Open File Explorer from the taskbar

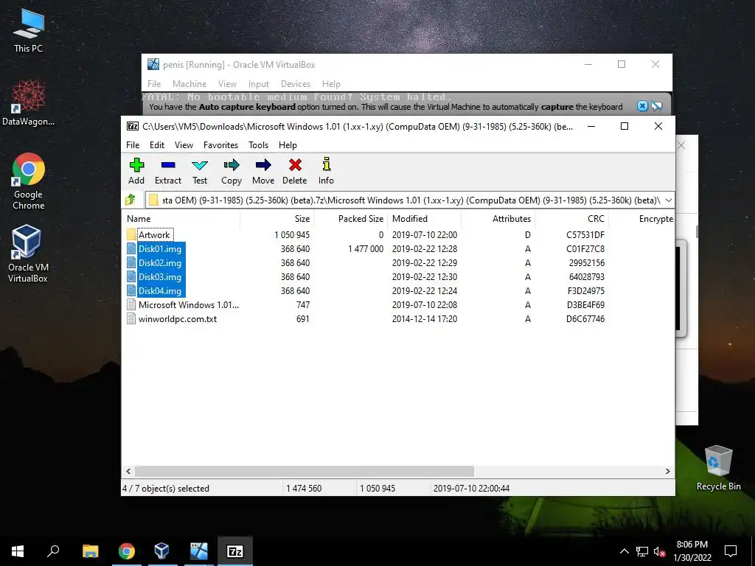pyautogui.click(x=90, y=551)
